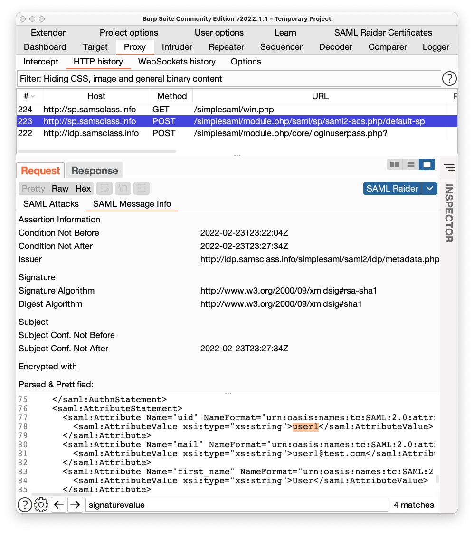The height and width of the screenshot is (533, 474).
Task: Switch to the Learn tab
Action: click(x=285, y=33)
